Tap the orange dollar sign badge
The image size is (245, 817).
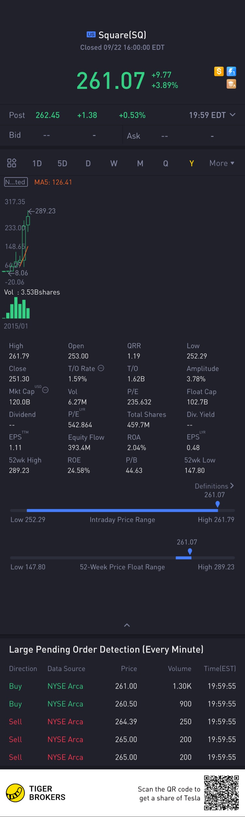click(x=219, y=71)
